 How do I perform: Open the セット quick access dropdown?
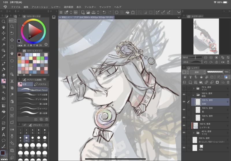[x=12, y=20]
